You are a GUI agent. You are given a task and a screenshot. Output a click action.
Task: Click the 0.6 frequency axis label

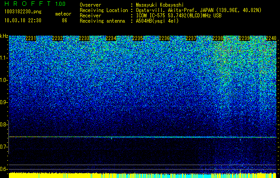coord(4,169)
